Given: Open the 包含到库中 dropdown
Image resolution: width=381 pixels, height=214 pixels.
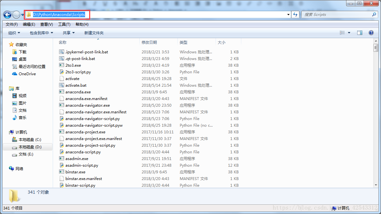Looking at the screenshot, I should click(42, 33).
